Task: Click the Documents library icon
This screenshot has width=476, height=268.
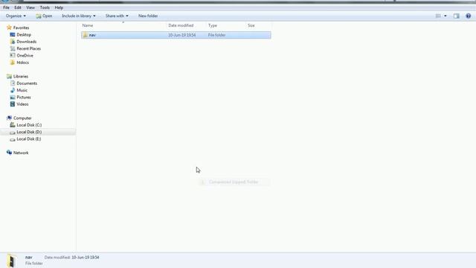Action: [13, 83]
